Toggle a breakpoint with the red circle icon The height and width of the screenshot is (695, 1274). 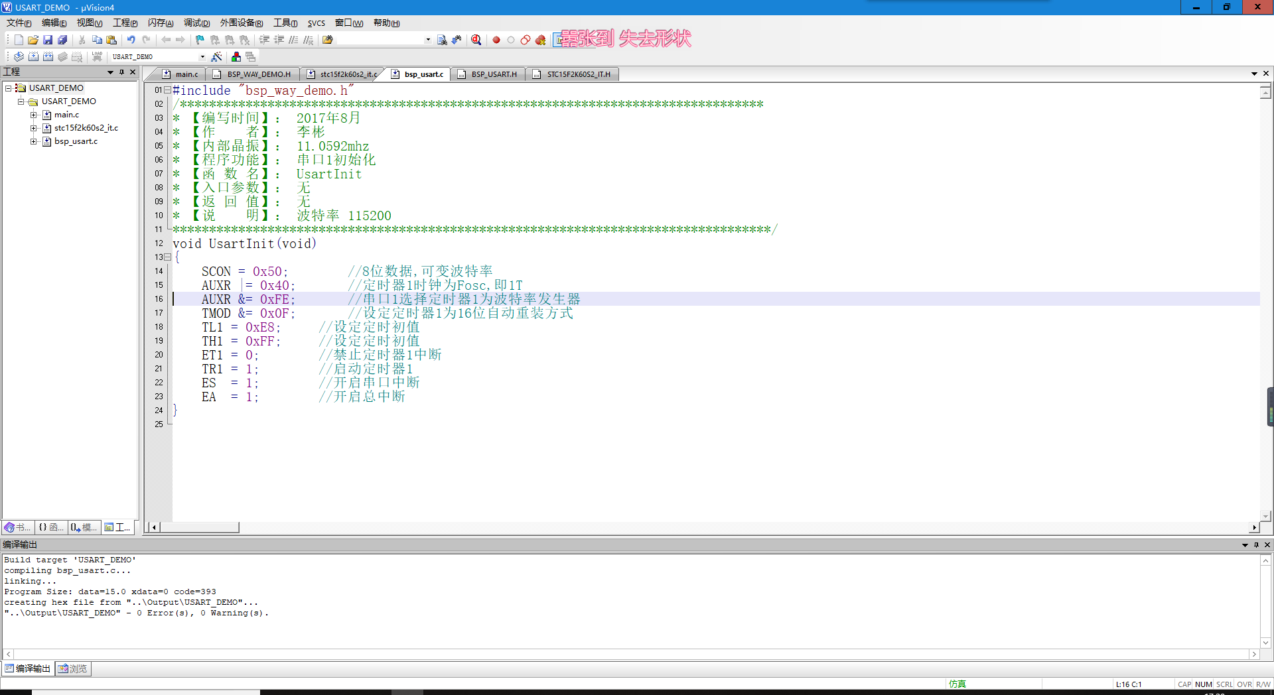[x=496, y=40]
